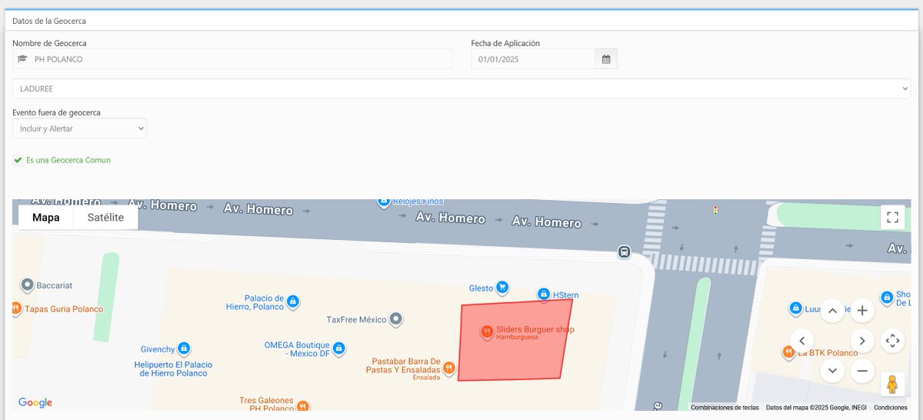923x420 pixels.
Task: Click the HStern store marker
Action: coord(543,295)
